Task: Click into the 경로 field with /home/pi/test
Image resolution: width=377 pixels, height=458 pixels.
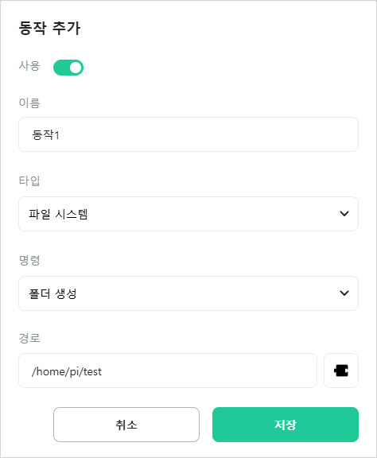Action: coord(168,371)
